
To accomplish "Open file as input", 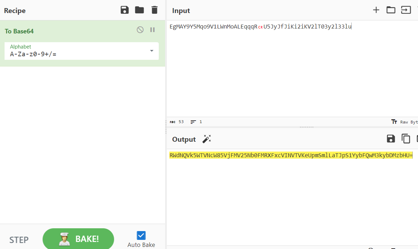I will 406,10.
